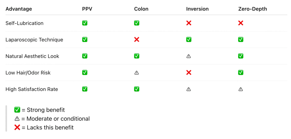Click the PPV checkmark for Self-Lubrication

(85, 23)
